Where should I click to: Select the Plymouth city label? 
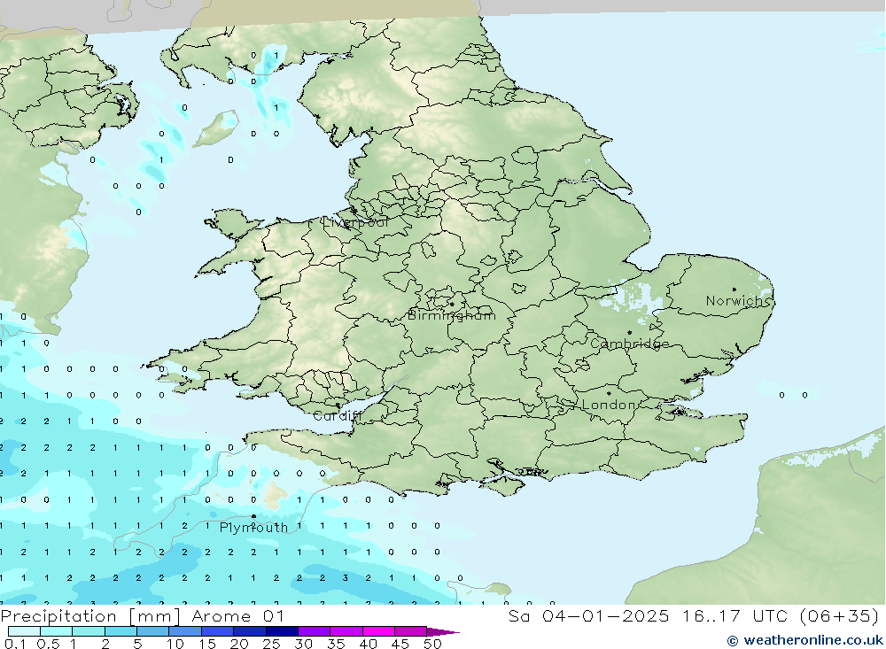pyautogui.click(x=253, y=528)
